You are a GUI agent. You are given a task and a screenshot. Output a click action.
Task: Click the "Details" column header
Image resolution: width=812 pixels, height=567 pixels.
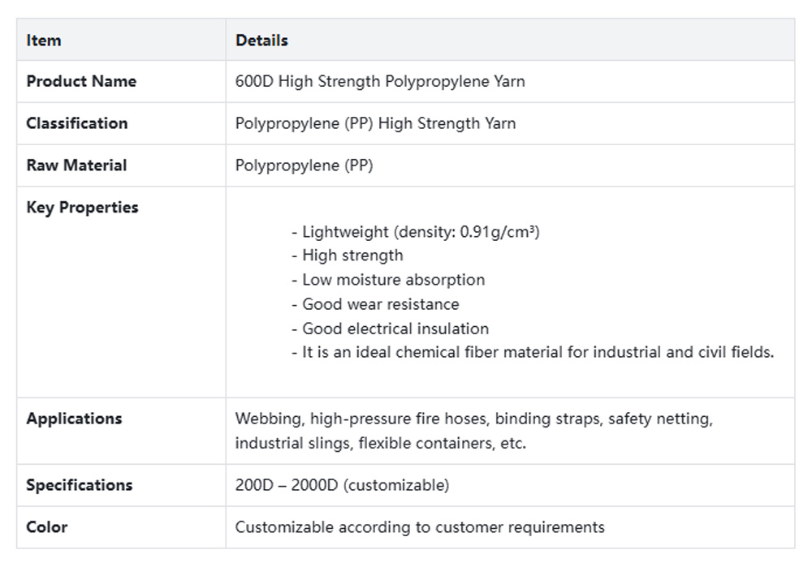point(261,40)
